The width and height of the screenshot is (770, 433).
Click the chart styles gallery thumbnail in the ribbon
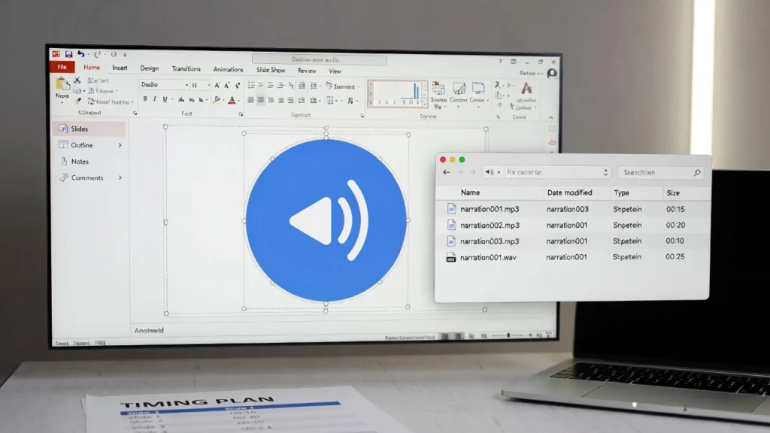(397, 93)
